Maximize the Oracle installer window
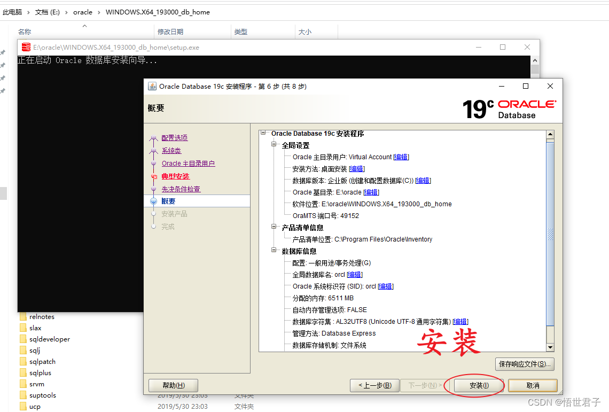Screen dimensions: 609x412 click(526, 86)
